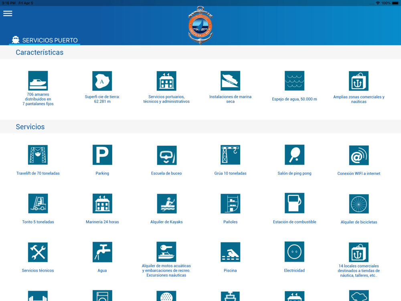Tap the Piscina swimmer icon
The width and height of the screenshot is (401, 301).
(x=231, y=252)
